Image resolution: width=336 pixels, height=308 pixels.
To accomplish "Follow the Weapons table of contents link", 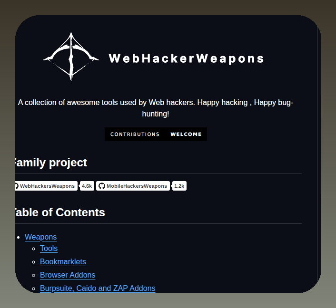I will coord(41,237).
